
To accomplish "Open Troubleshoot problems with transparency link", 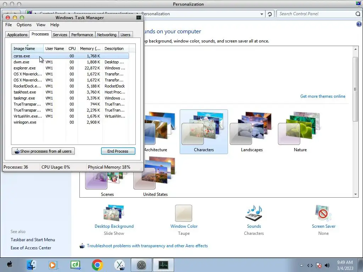I will click(147, 246).
